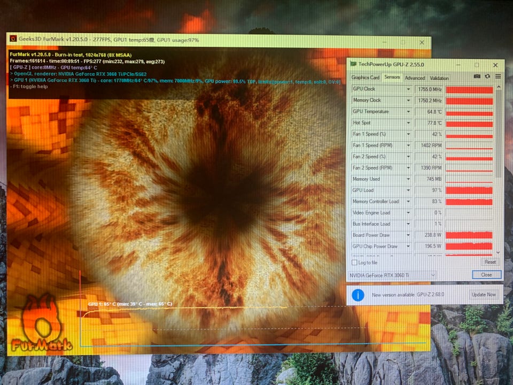This screenshot has height=385, width=513.
Task: Click the Close button in GPU-Z
Action: (486, 275)
